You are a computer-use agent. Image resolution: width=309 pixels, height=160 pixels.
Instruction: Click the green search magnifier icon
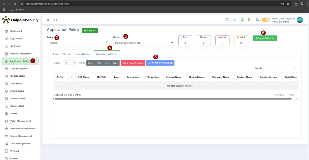point(227,20)
